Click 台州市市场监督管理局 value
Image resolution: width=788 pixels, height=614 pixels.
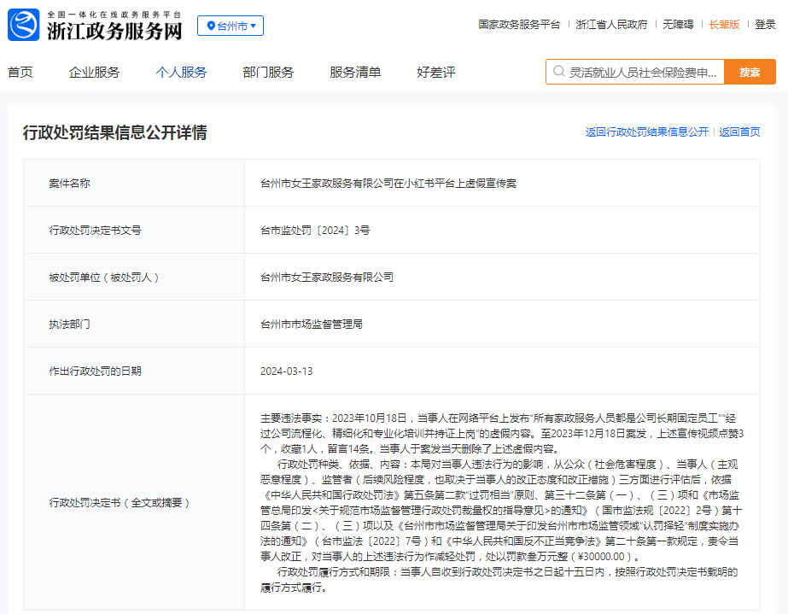(312, 324)
